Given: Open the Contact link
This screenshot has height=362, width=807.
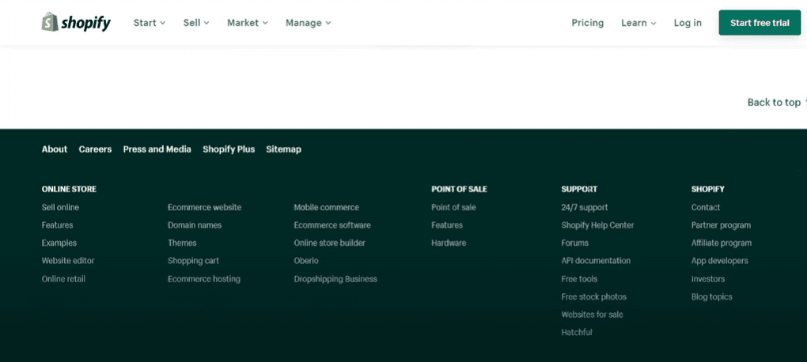Looking at the screenshot, I should click(x=706, y=207).
